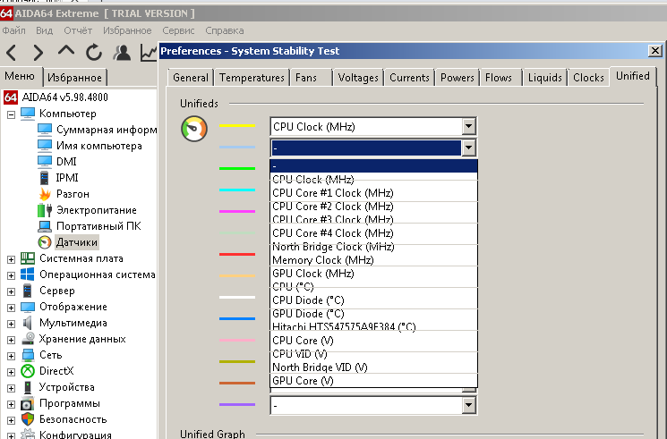Image resolution: width=667 pixels, height=439 pixels.
Task: Click the Электропитание battery icon
Action: tap(45, 210)
